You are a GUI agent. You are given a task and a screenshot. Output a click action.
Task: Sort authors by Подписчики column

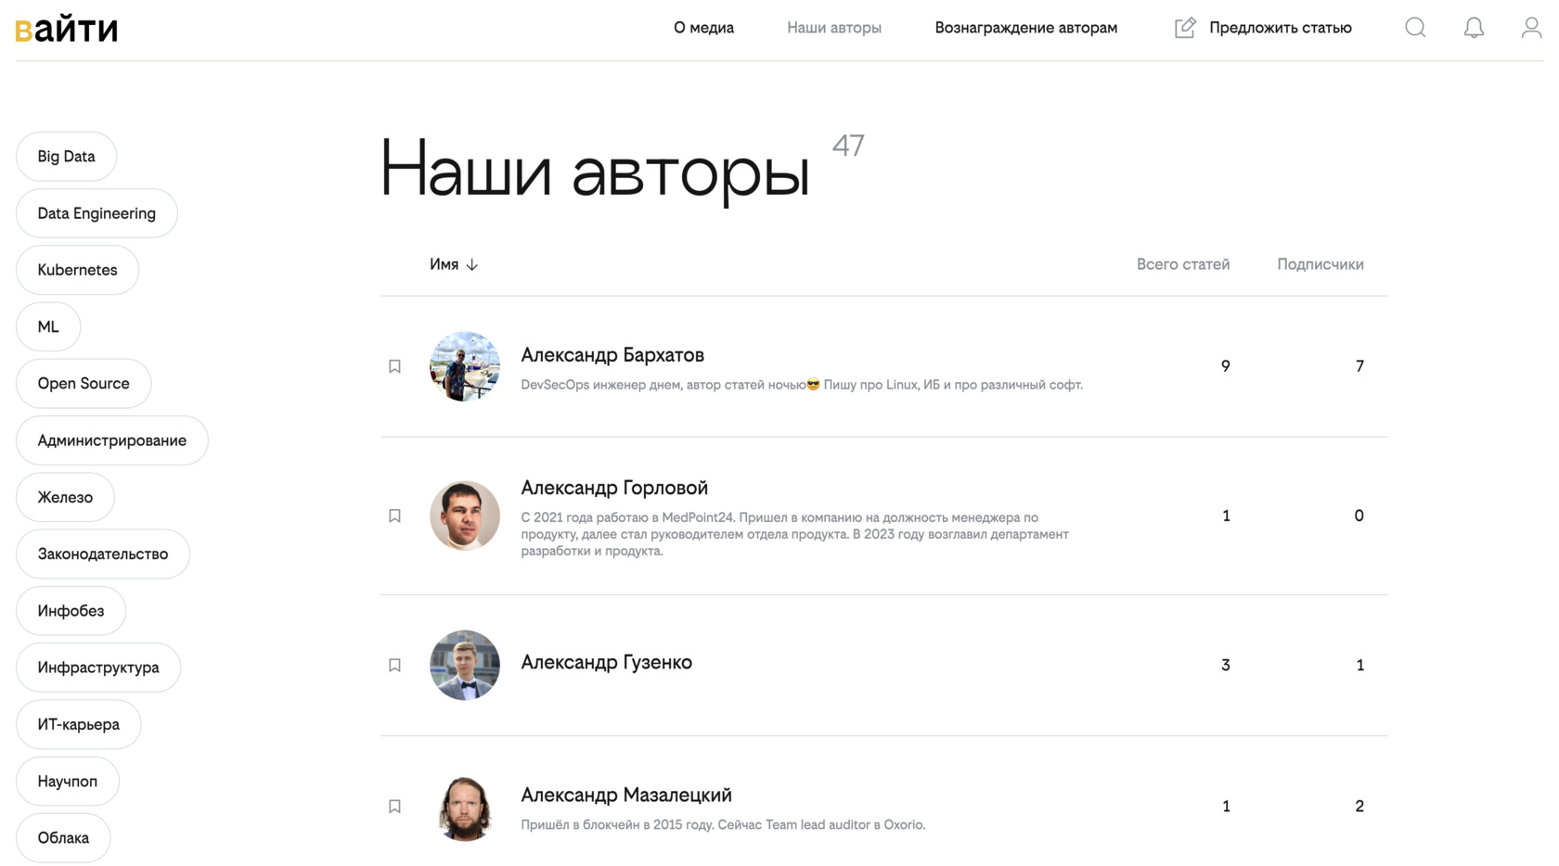pyautogui.click(x=1320, y=264)
